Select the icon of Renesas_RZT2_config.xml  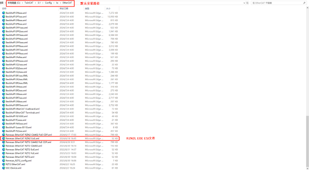[4, 160]
